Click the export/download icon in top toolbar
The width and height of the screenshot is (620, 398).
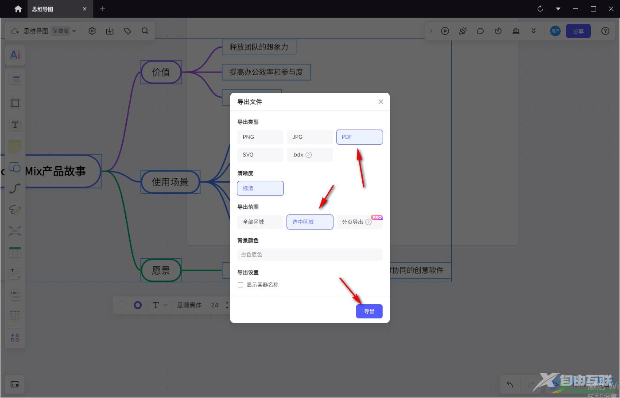(x=110, y=31)
